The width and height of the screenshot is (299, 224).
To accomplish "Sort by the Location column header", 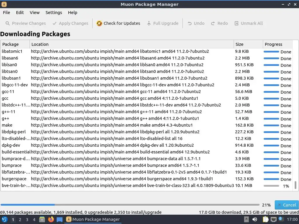I will tap(132, 44).
